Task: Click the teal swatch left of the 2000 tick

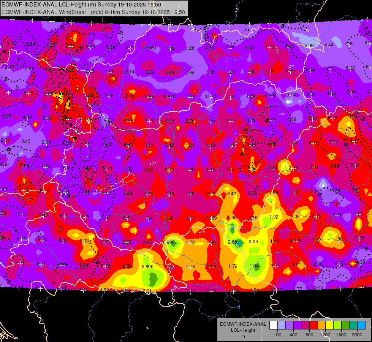Action: (353, 325)
